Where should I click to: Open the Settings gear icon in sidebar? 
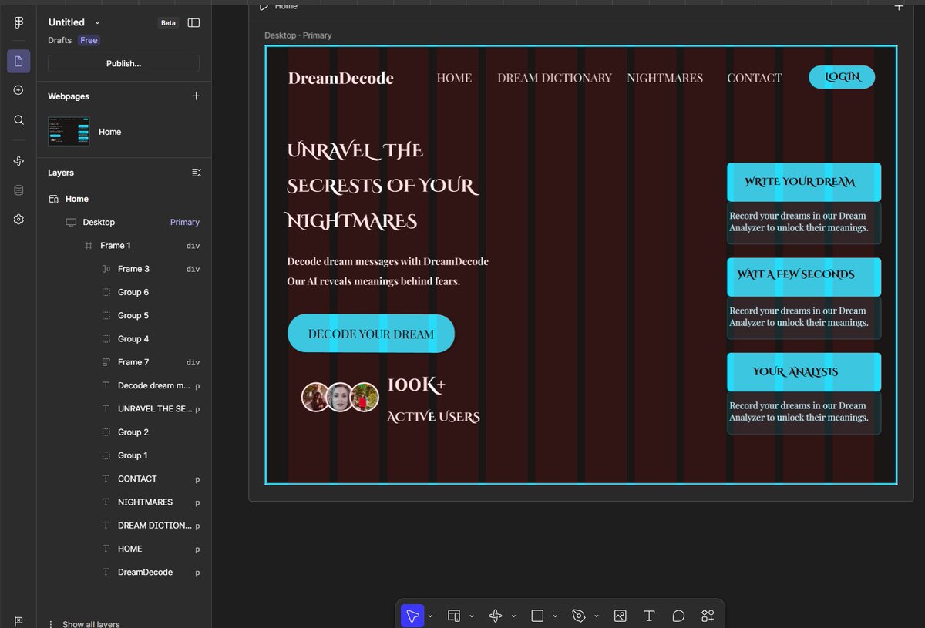18,220
